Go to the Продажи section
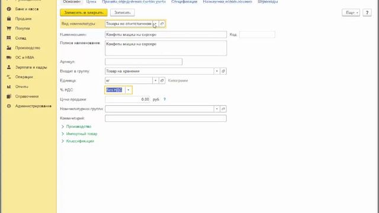Image resolution: width=379 pixels, height=213 pixels. [23, 18]
